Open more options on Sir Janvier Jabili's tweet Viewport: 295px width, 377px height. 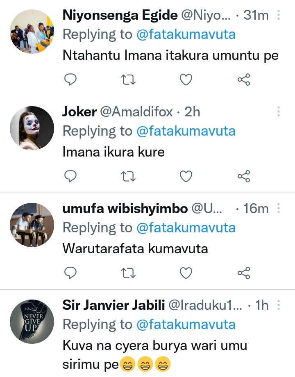[x=279, y=305]
